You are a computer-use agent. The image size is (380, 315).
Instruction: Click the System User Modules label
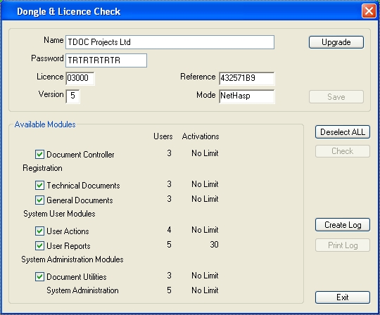click(59, 214)
